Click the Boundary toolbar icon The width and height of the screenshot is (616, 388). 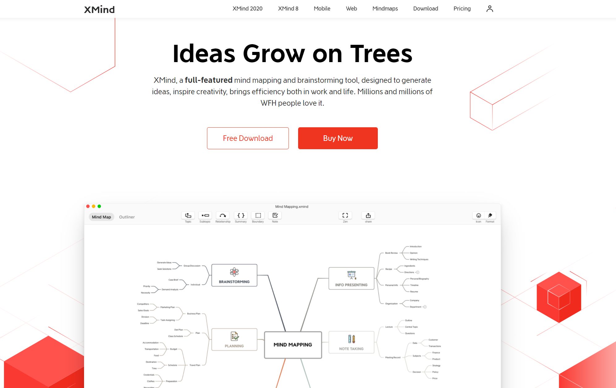pyautogui.click(x=258, y=216)
